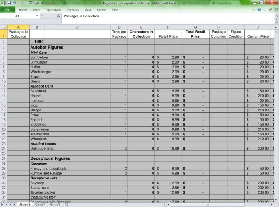This screenshot has width=279, height=207.
Task: Select the 'Starscream' cell
Action: (x=70, y=188)
